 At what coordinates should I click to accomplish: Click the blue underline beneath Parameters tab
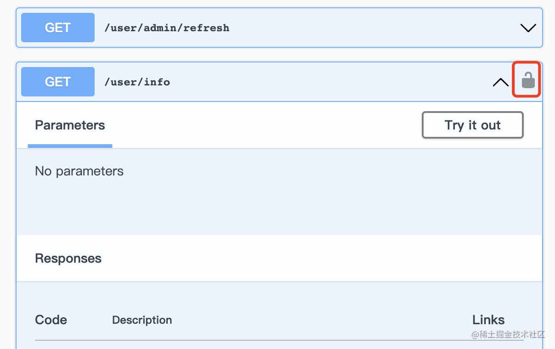(x=70, y=146)
